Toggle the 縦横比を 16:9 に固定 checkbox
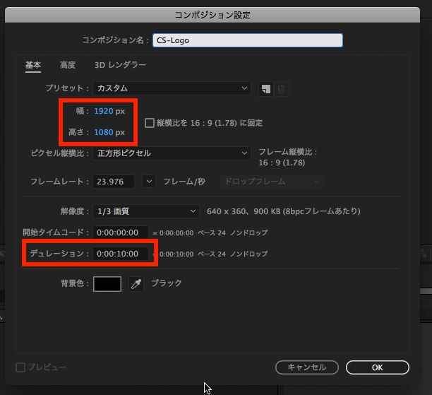This screenshot has height=395, width=432. tap(150, 123)
